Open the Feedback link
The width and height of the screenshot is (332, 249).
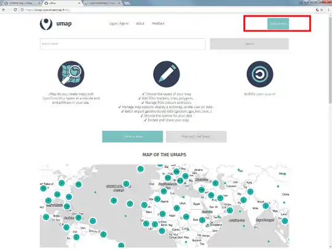click(x=158, y=23)
